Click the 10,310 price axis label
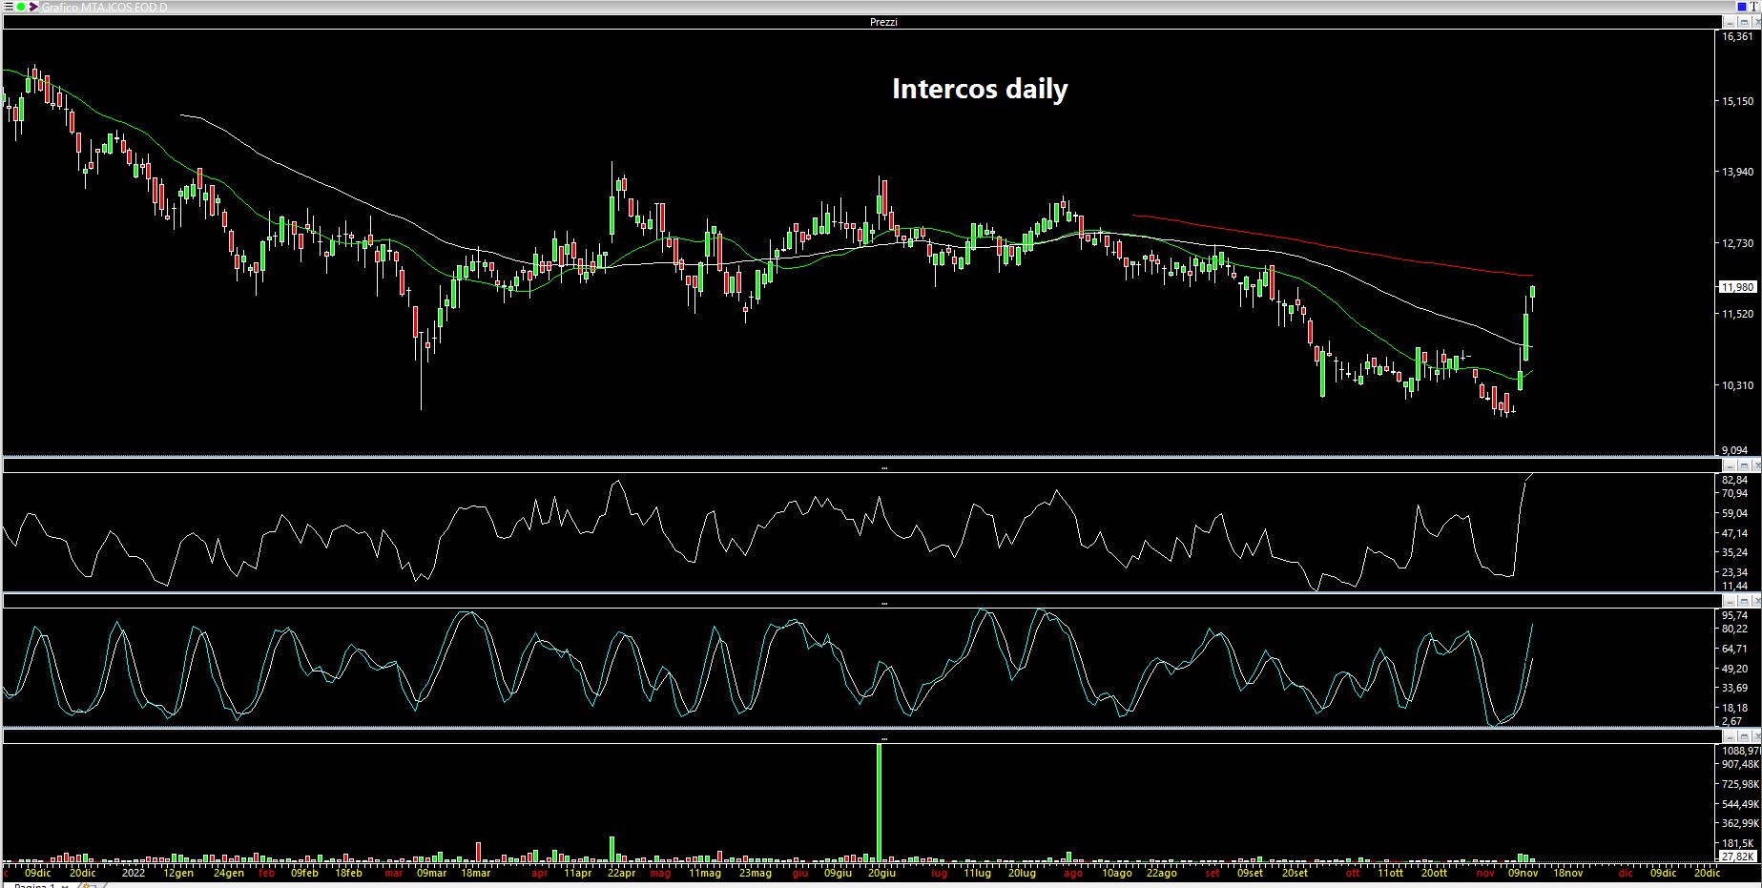Image resolution: width=1762 pixels, height=888 pixels. pyautogui.click(x=1738, y=385)
